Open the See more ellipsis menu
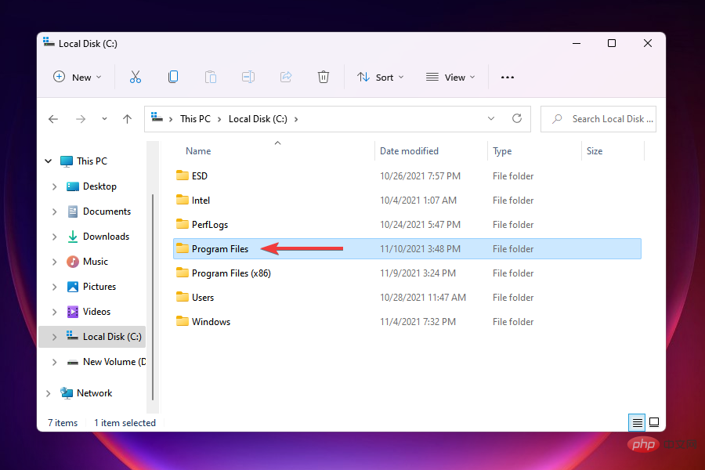Image resolution: width=705 pixels, height=470 pixels. click(507, 77)
